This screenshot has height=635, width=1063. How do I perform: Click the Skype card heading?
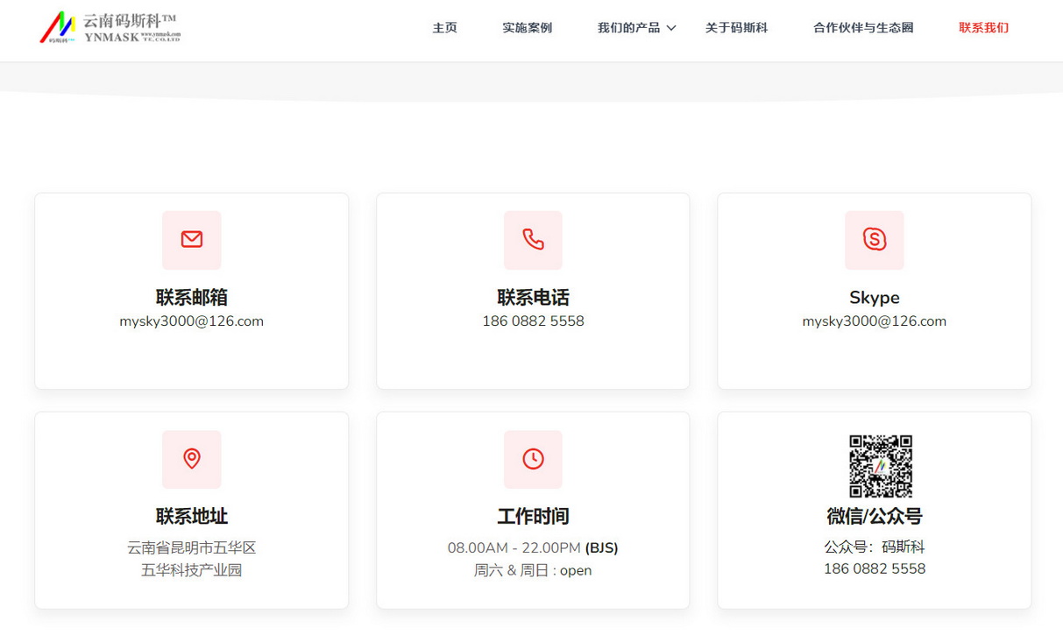click(x=875, y=297)
